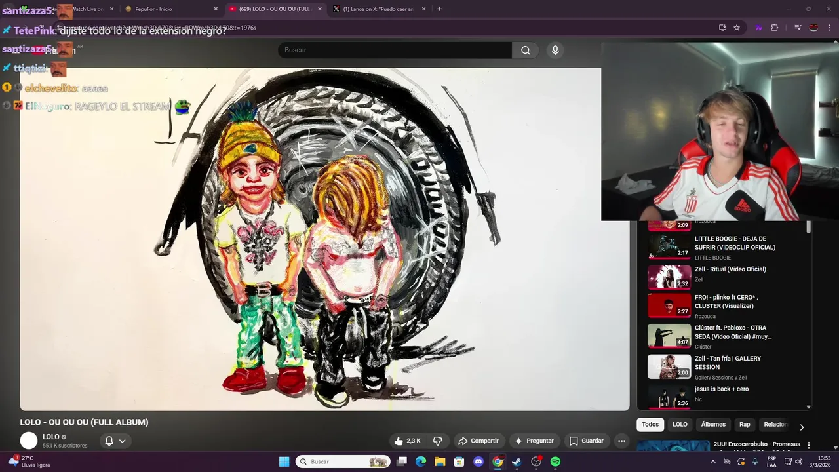This screenshot has height=472, width=839.
Task: Start voice search with the microphone icon
Action: (x=555, y=50)
